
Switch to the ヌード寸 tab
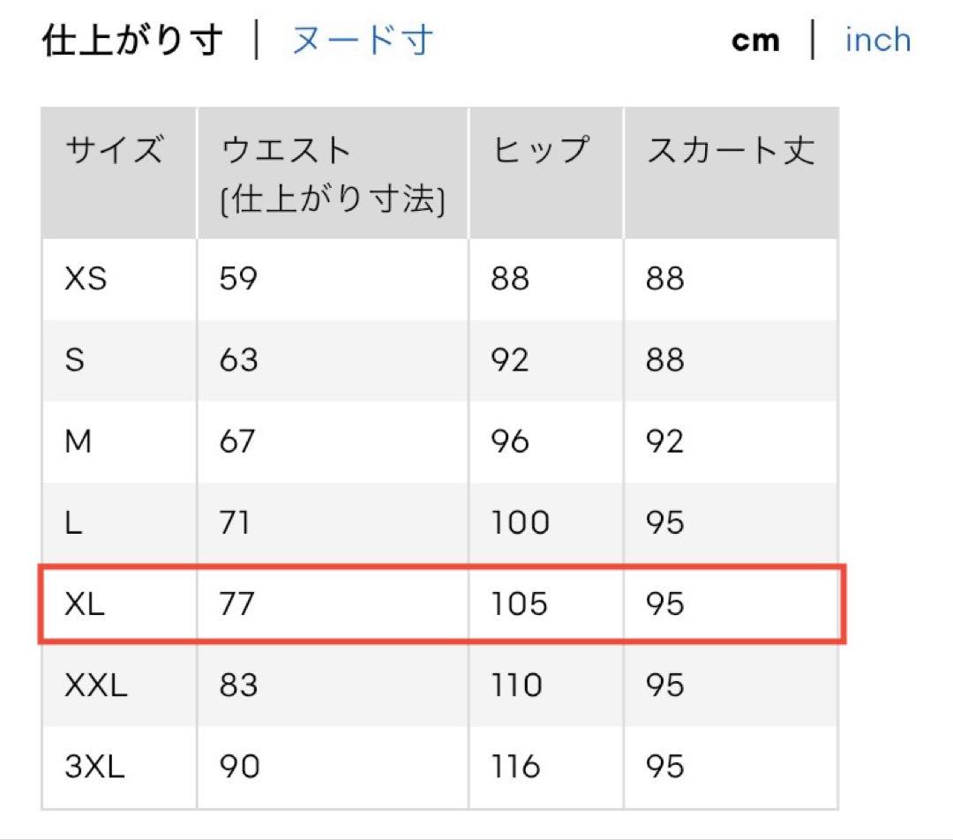pyautogui.click(x=363, y=40)
